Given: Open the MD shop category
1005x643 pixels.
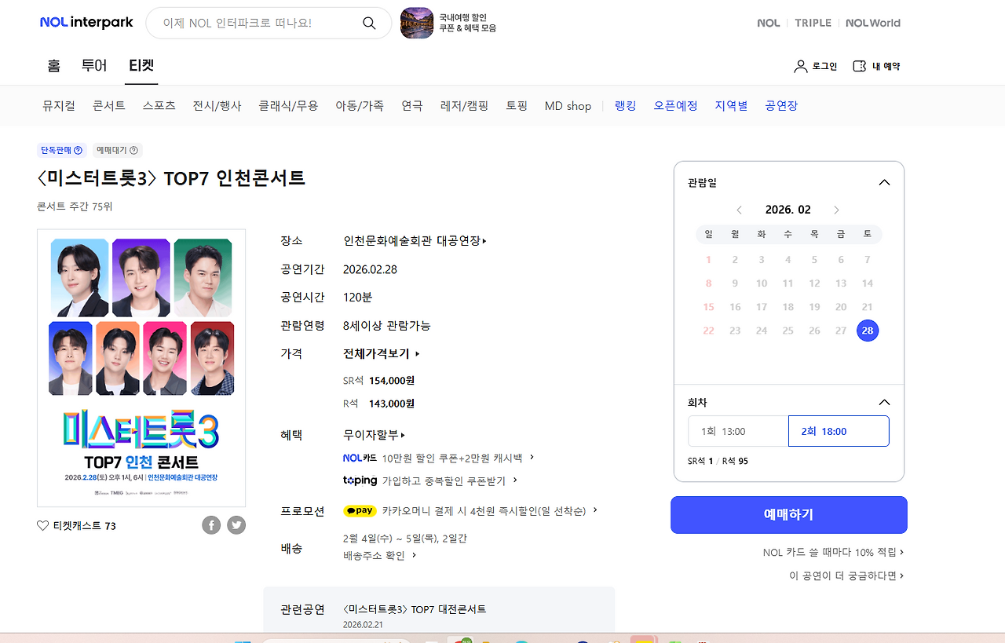Looking at the screenshot, I should coord(568,105).
